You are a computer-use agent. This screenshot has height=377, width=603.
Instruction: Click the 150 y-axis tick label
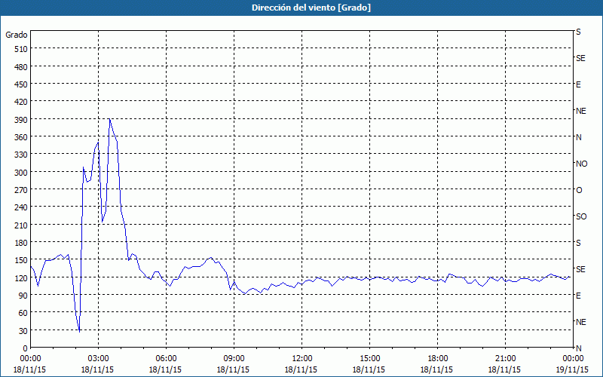coord(21,260)
